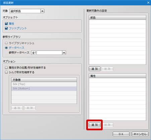The height and width of the screenshot is (140, 151).
Task: Click the highlighted 追加 button under 属性 list
Action: 95,125
